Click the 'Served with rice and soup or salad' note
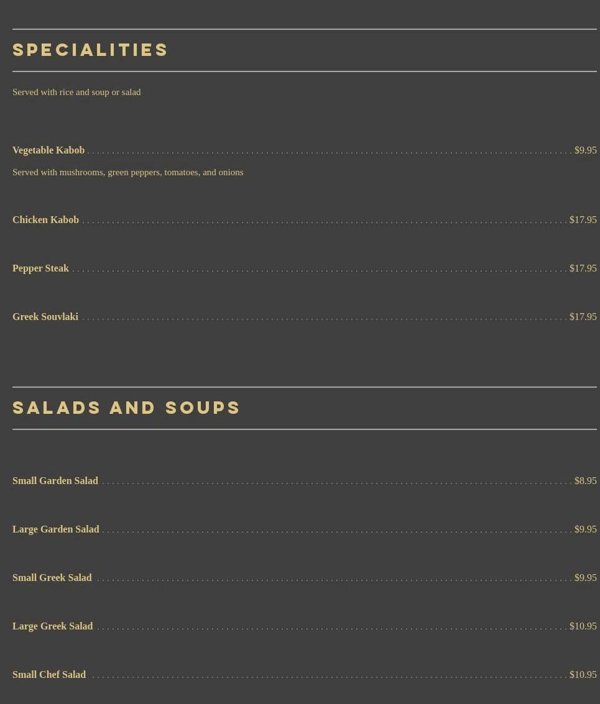This screenshot has width=600, height=704. [76, 92]
